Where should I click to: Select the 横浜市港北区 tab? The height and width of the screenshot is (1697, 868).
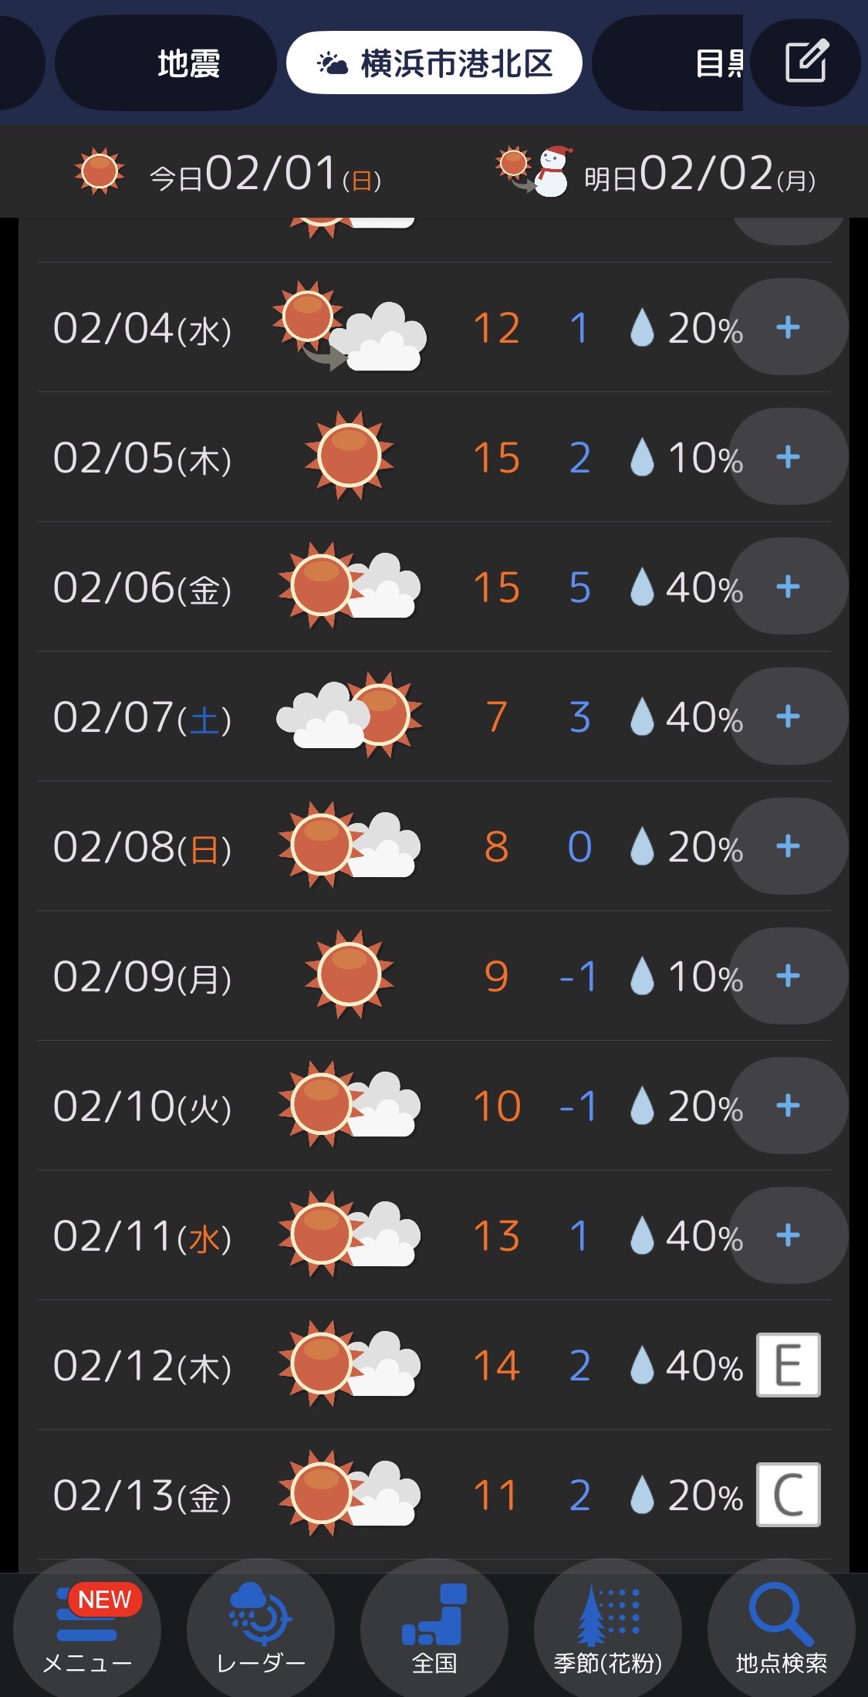[x=434, y=63]
